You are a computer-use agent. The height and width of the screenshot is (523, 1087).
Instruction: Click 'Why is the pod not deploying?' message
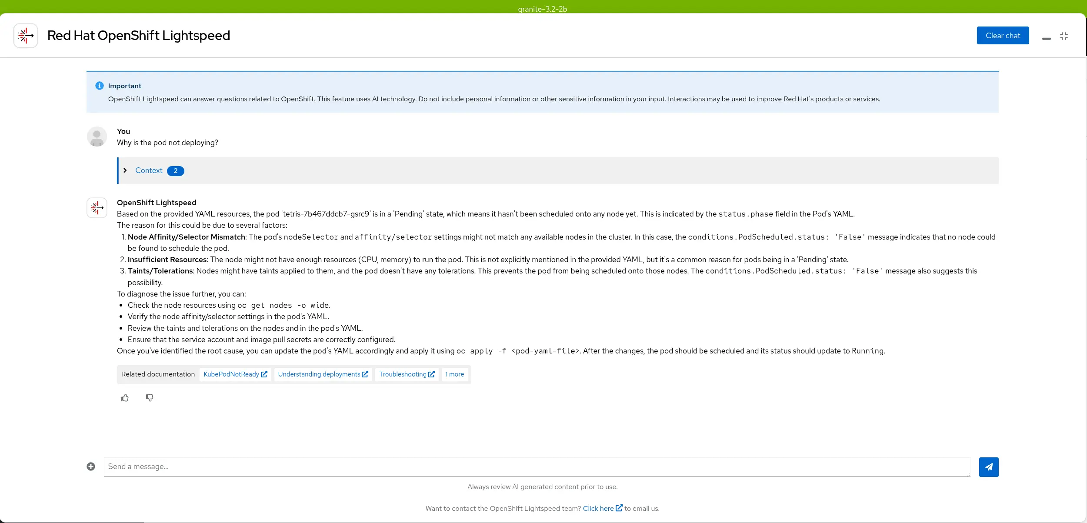(167, 143)
